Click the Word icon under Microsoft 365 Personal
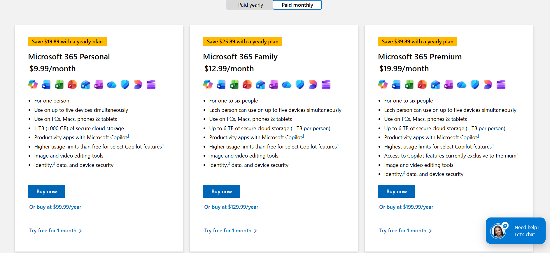 46,85
